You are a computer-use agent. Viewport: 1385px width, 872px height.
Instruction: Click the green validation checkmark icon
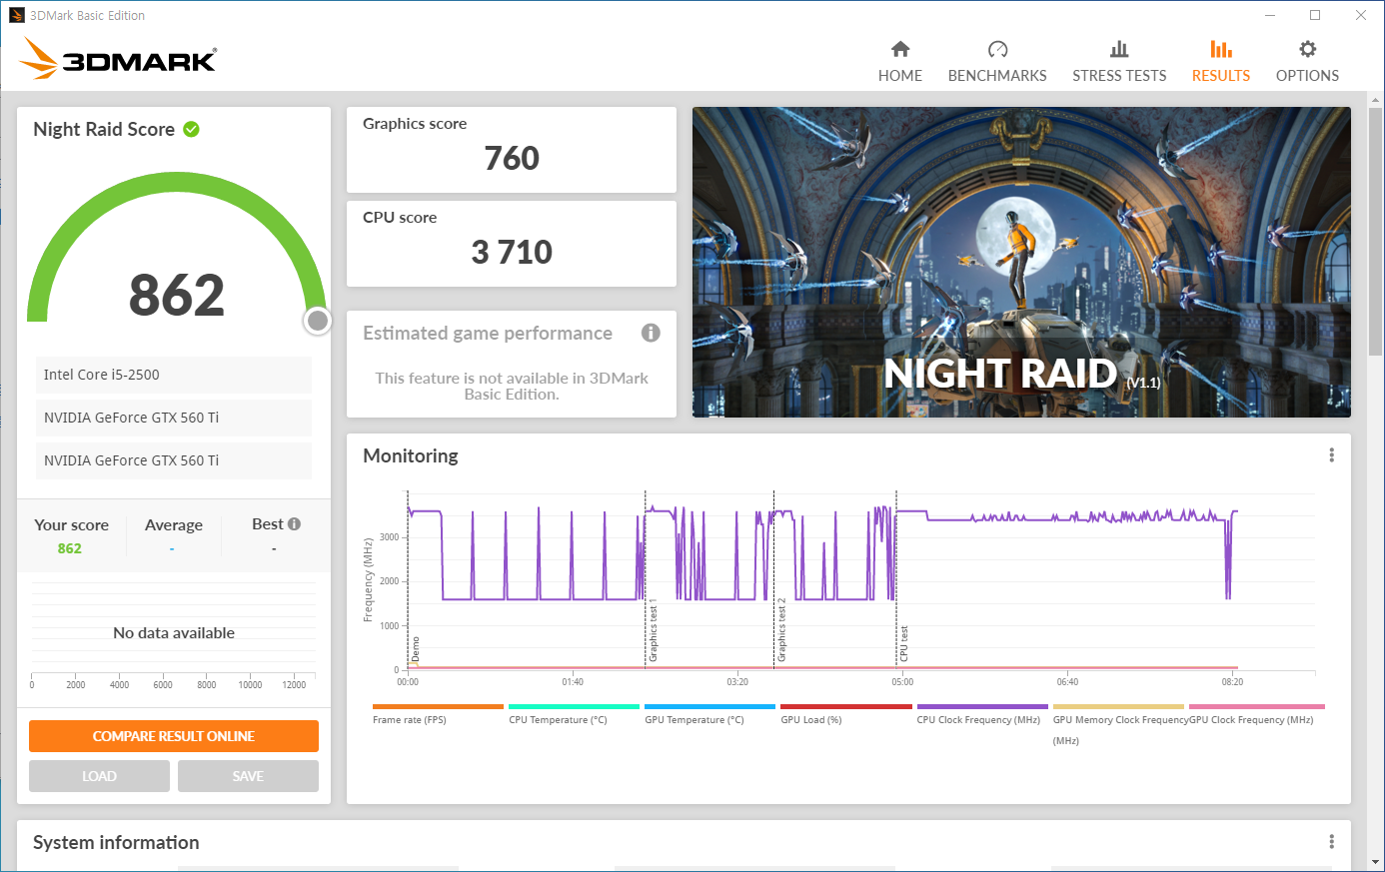point(192,129)
